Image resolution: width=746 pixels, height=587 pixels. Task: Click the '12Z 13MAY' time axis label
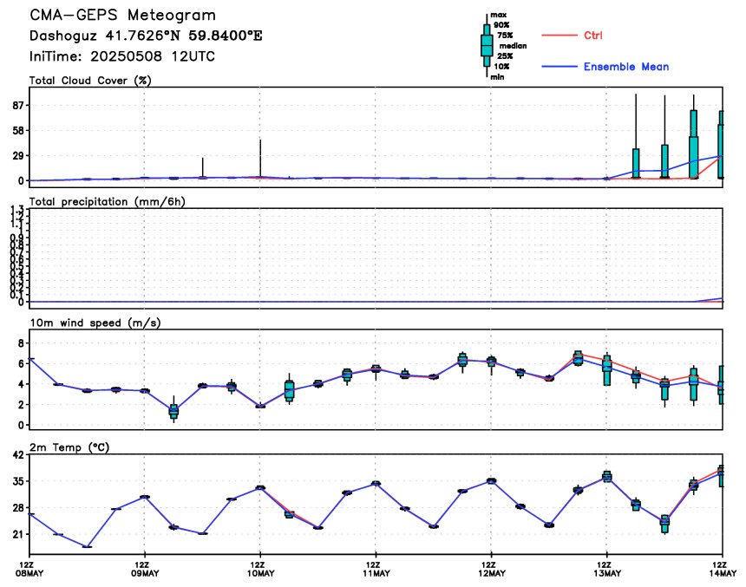point(607,569)
